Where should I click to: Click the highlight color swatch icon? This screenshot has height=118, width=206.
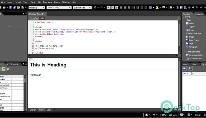157,8
